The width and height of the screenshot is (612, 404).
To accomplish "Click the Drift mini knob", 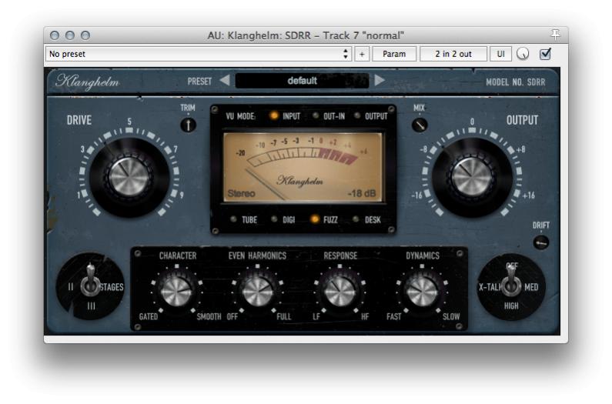I will (x=541, y=243).
